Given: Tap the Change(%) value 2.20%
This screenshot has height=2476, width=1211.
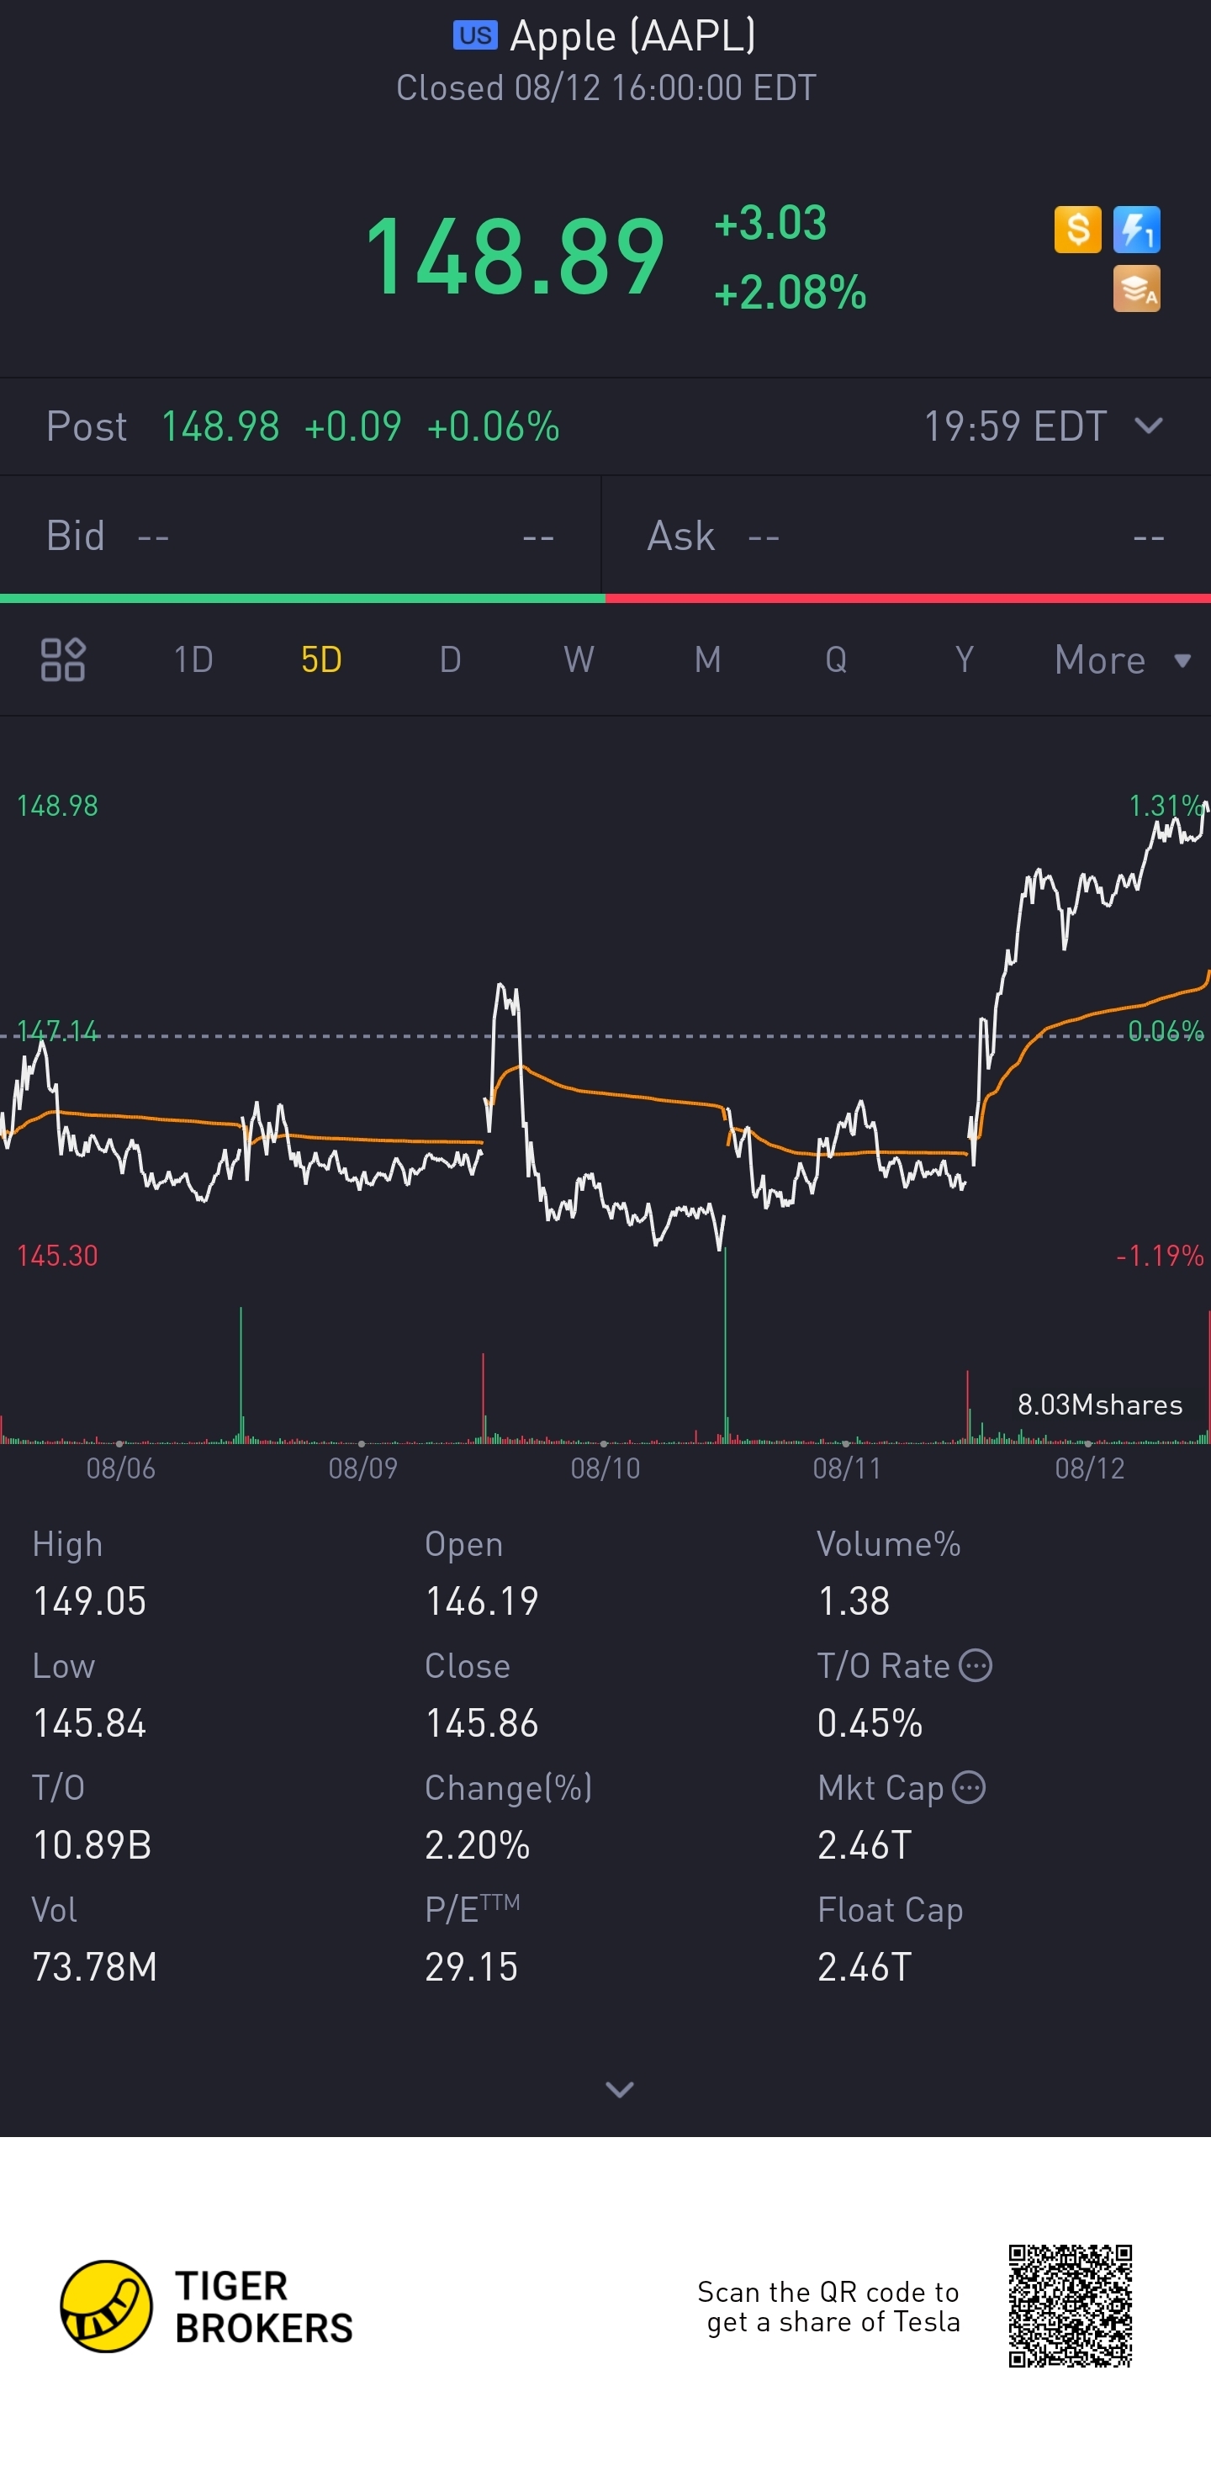Looking at the screenshot, I should 478,1844.
